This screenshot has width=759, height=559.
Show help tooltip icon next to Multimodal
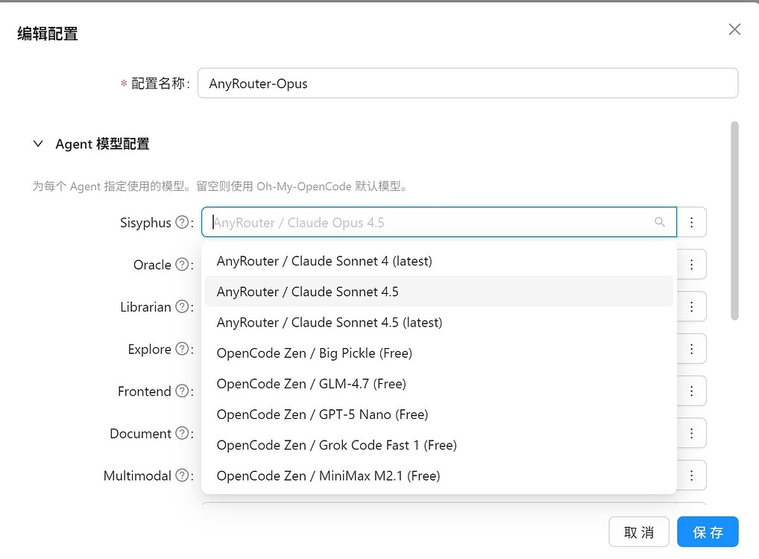(x=182, y=476)
